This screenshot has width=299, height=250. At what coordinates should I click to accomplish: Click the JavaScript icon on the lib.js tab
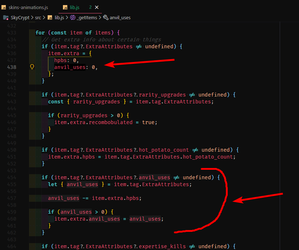pyautogui.click(x=65, y=7)
